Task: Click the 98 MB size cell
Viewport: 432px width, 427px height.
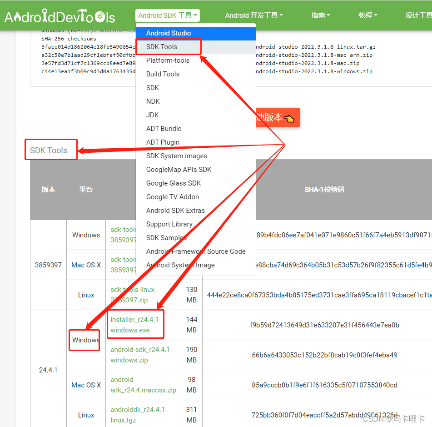Action: point(192,385)
